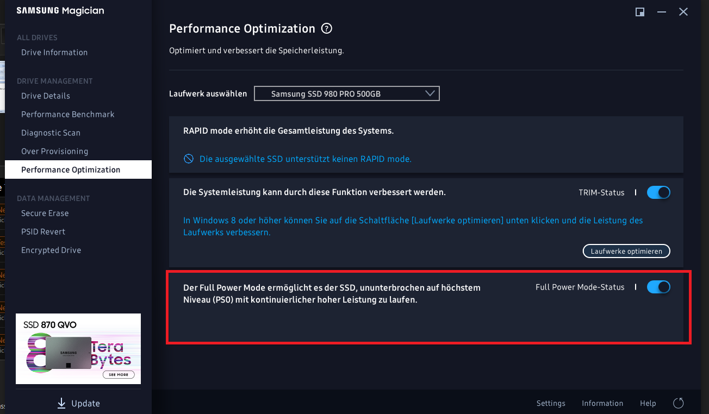Click the compact window mode icon
Viewport: 709px width, 414px height.
640,12
